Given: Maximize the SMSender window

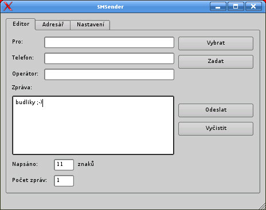Looking at the screenshot, I should click(236, 6).
